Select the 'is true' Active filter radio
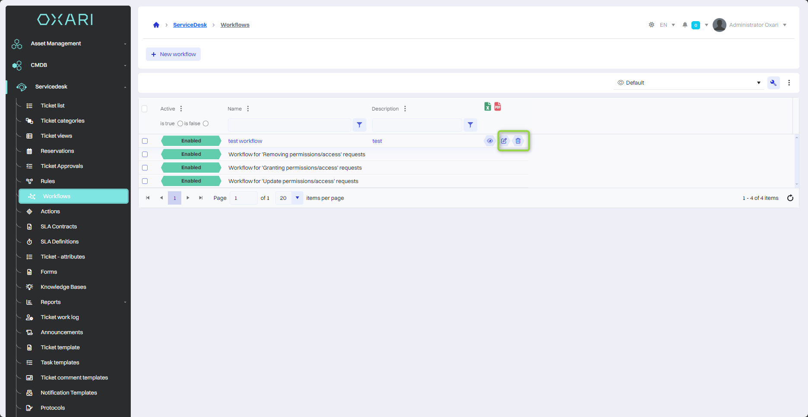 [x=180, y=123]
